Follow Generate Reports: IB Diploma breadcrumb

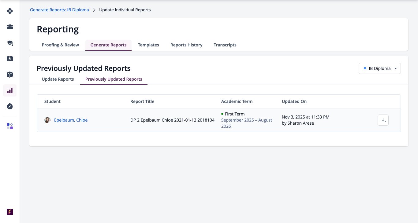[x=59, y=10]
